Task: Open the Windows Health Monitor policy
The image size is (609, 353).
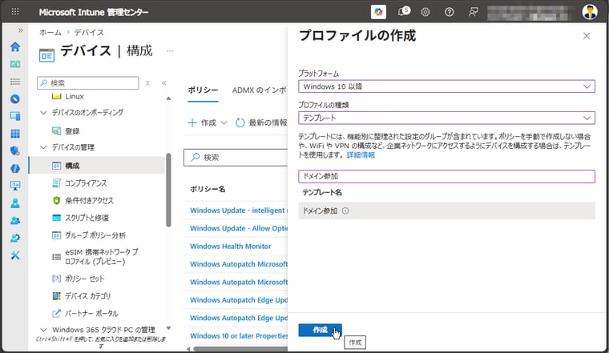Action: (231, 247)
